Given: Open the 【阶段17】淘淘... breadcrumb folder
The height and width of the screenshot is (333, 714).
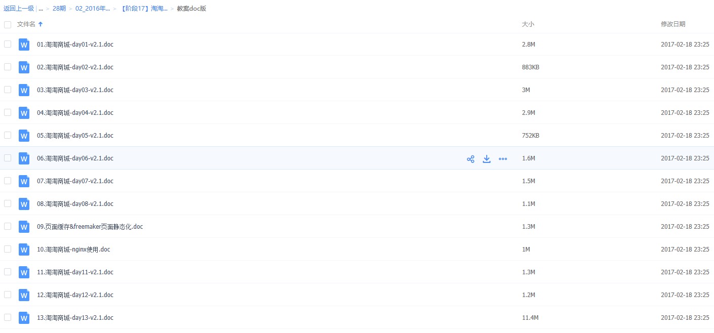Looking at the screenshot, I should pyautogui.click(x=144, y=9).
